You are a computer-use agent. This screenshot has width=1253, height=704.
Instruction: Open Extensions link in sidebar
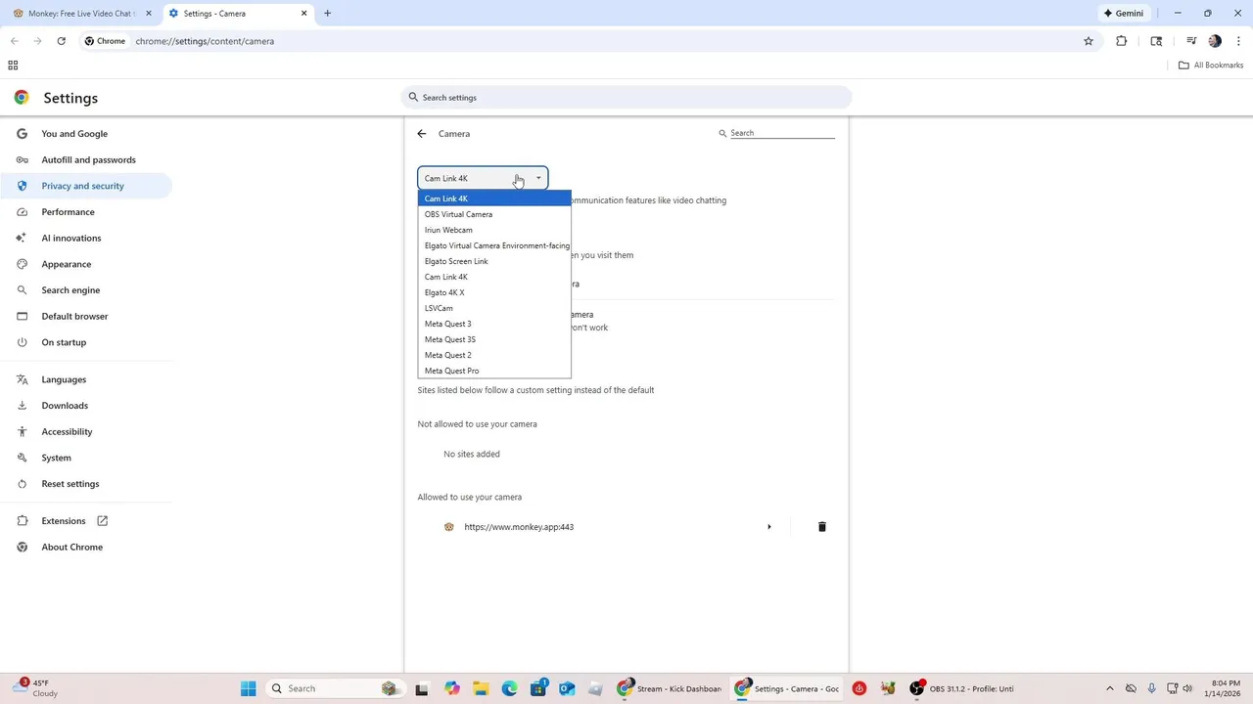86,521
